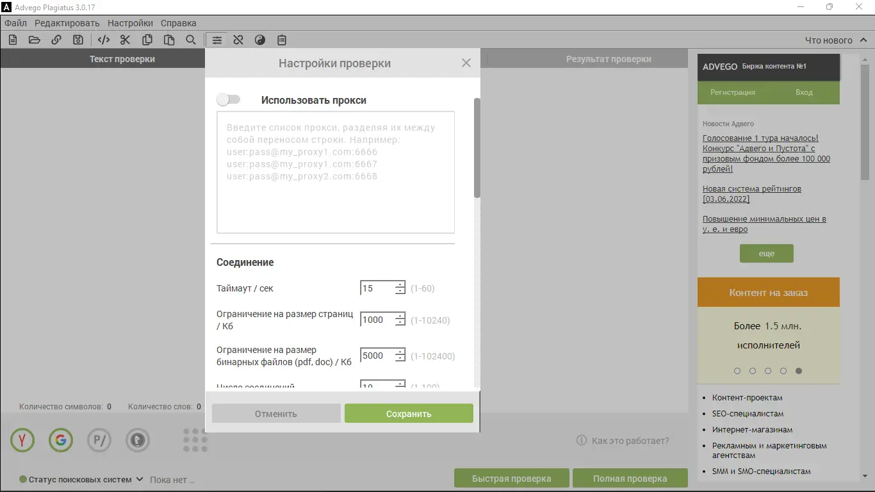The height and width of the screenshot is (492, 875).
Task: Switch to the Результат проверки tab
Action: coord(609,59)
